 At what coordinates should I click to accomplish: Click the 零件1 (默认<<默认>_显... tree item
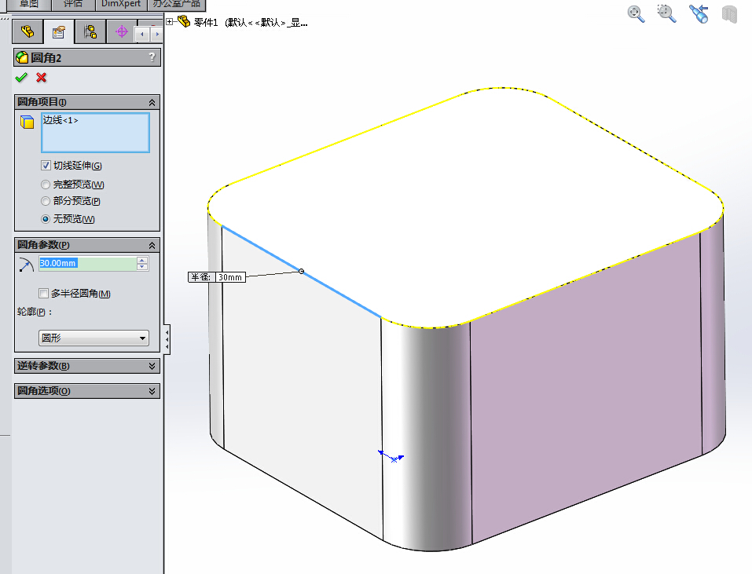251,22
